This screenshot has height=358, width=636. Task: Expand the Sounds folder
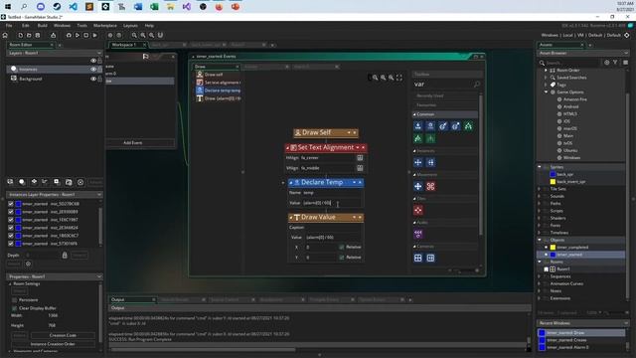coord(540,196)
